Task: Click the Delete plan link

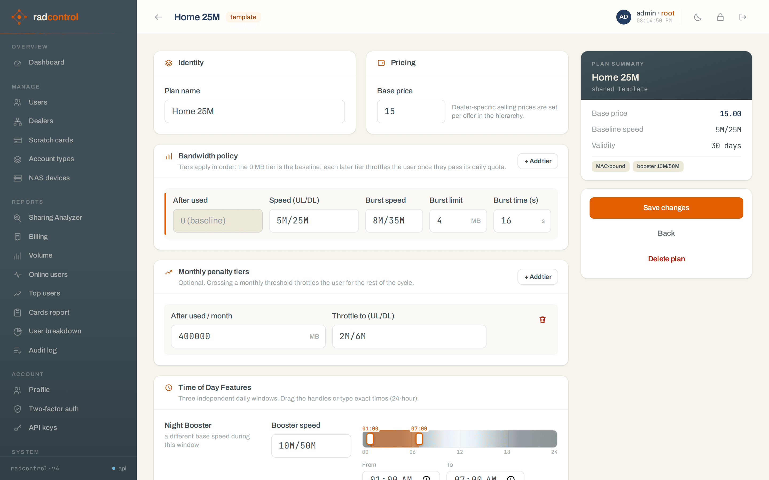Action: pos(666,259)
